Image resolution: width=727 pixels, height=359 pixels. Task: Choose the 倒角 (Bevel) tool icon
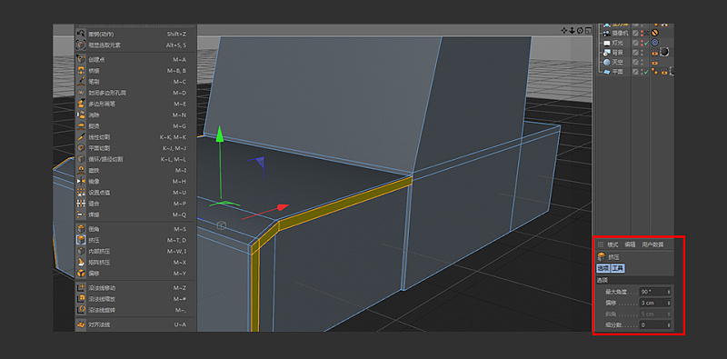point(81,229)
